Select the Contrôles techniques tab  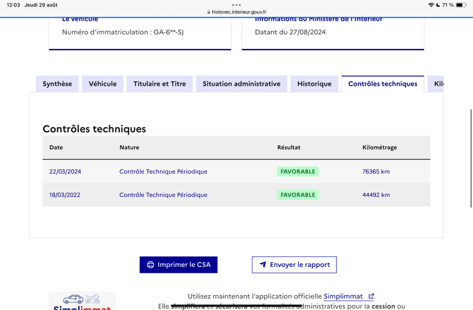click(383, 84)
